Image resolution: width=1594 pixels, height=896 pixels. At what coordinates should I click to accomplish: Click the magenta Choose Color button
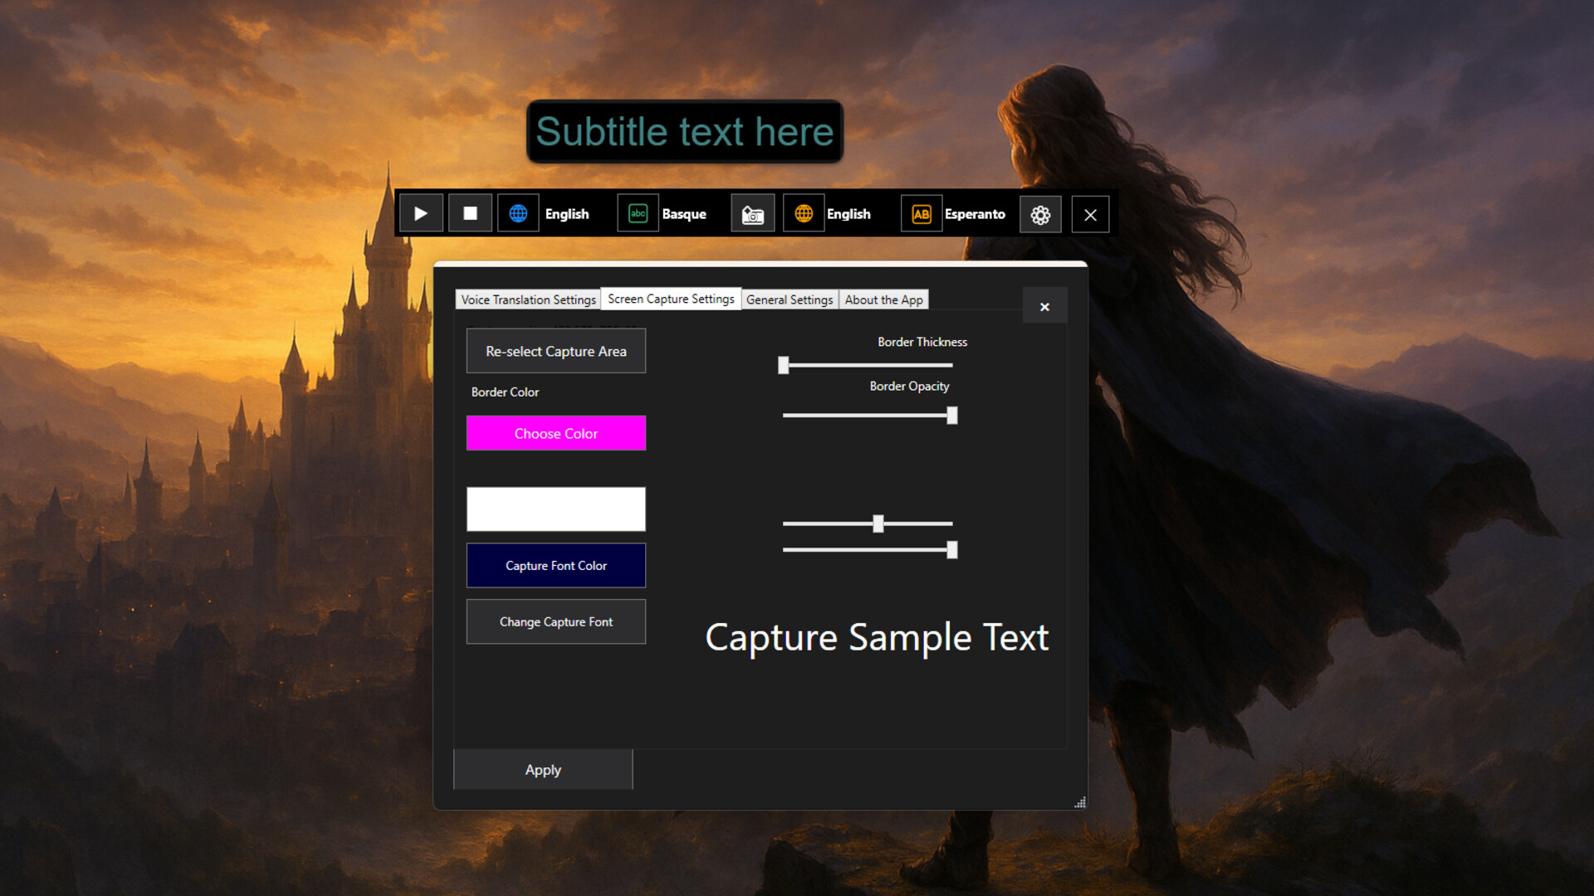coord(555,432)
